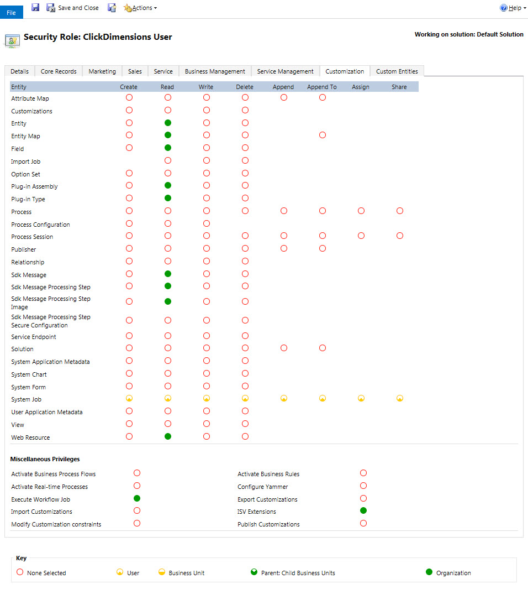
Task: Click Save and Close button
Action: 73,8
